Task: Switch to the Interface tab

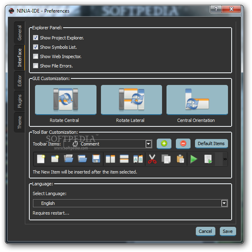Action: (x=20, y=58)
